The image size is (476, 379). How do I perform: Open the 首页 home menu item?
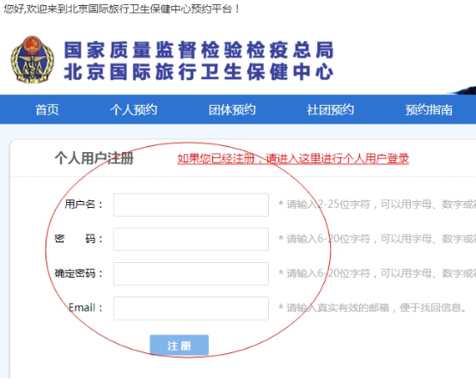(x=47, y=110)
